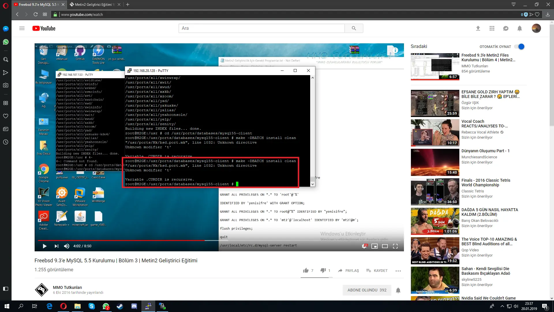Open the sidebar history clock icon
This screenshot has height=312, width=554.
(x=5, y=142)
